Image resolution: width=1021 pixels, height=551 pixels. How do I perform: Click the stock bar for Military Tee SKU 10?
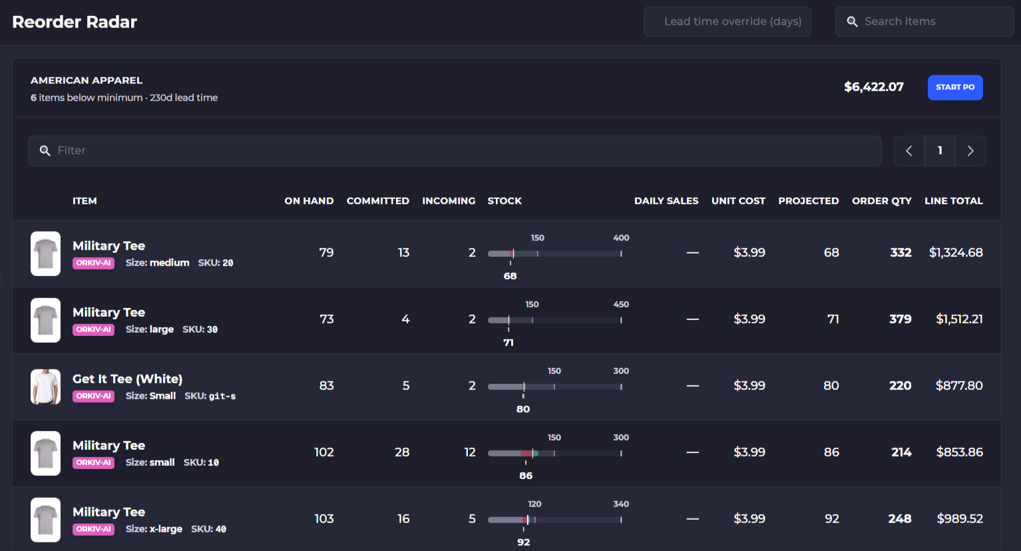[554, 453]
